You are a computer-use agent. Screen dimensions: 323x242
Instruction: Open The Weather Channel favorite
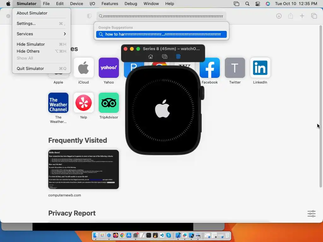[58, 103]
